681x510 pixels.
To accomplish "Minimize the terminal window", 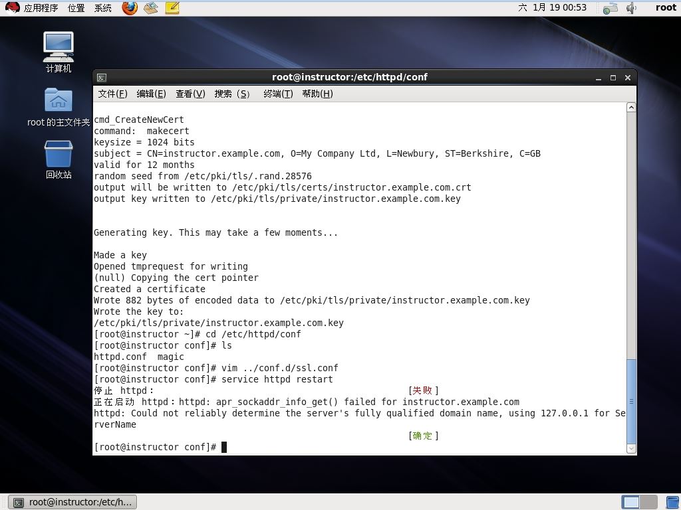I will tap(599, 78).
